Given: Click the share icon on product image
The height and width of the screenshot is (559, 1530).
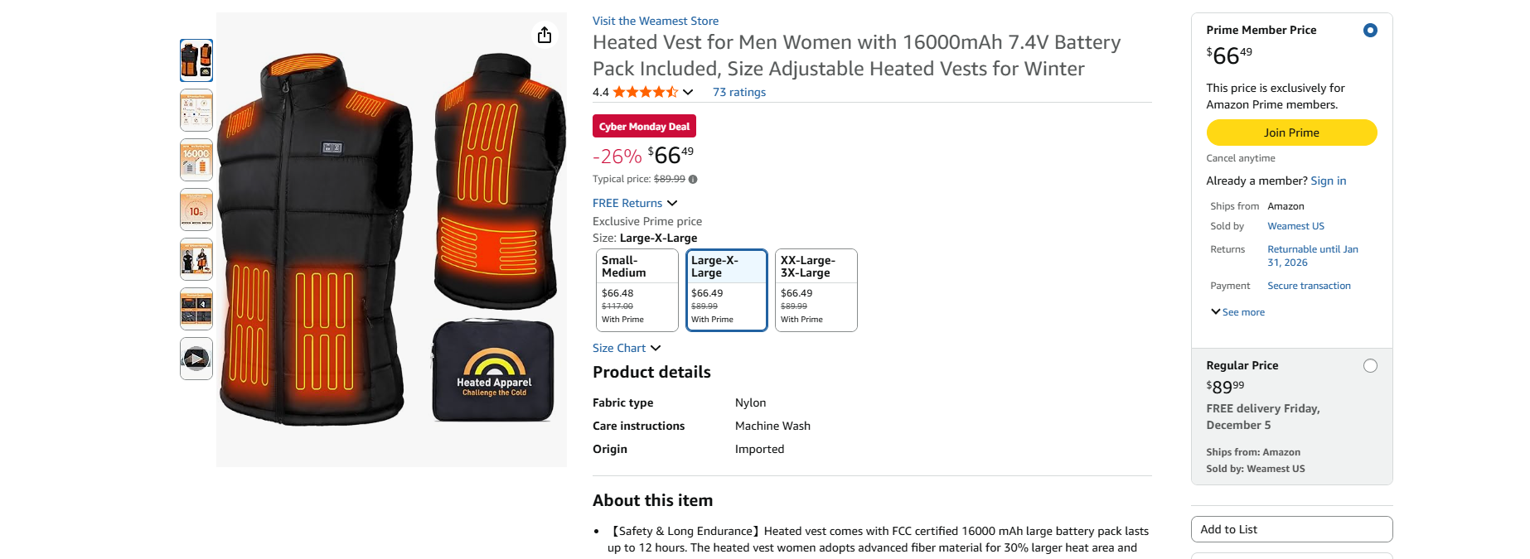Looking at the screenshot, I should [x=545, y=35].
